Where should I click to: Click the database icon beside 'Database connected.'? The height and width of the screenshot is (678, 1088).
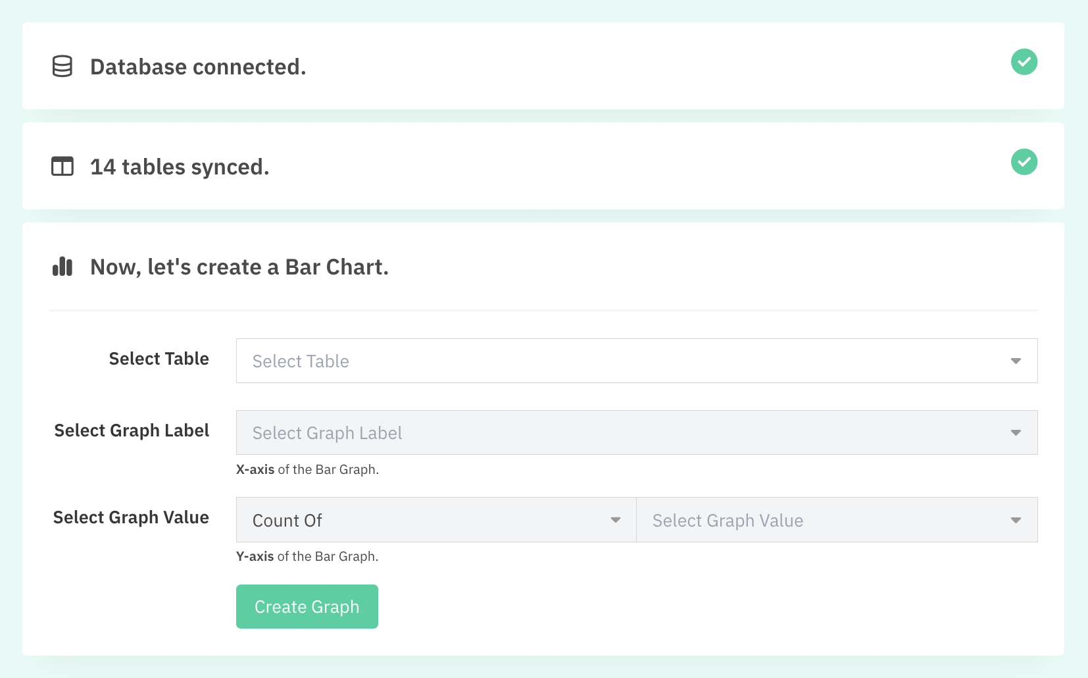[x=62, y=66]
